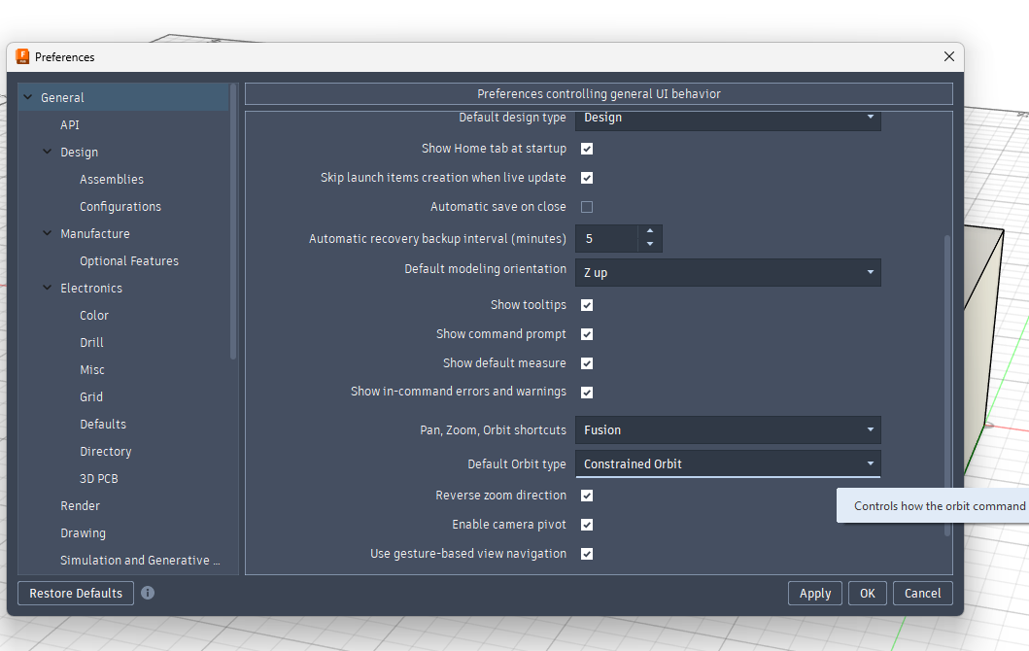Click the Fusion logo in title bar
The width and height of the screenshot is (1029, 651).
22,56
